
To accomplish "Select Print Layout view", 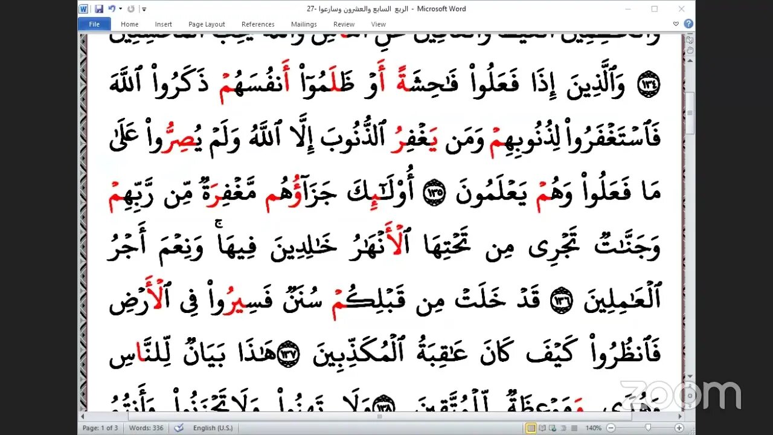I will [x=531, y=428].
